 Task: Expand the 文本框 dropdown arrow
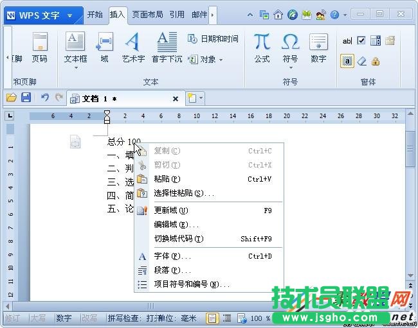tap(76, 68)
